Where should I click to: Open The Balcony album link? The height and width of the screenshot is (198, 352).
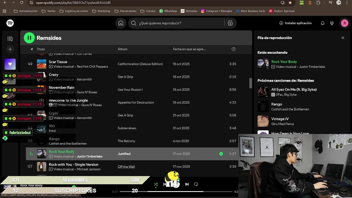127,141
